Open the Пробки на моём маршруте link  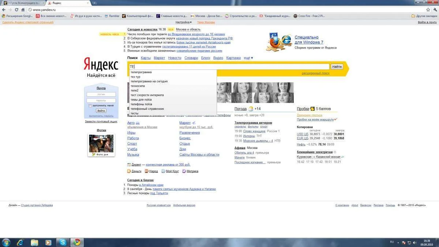315,120
